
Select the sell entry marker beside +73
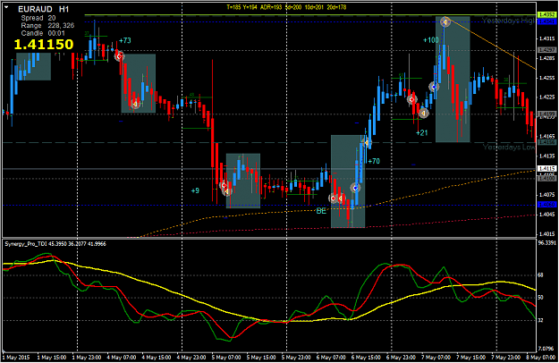tap(120, 56)
